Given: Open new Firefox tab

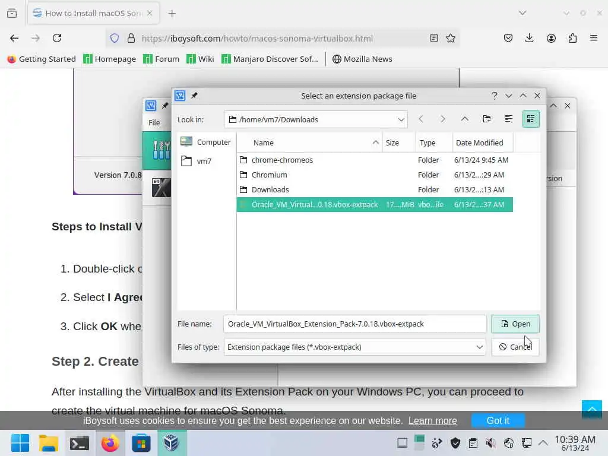Looking at the screenshot, I should (x=172, y=14).
